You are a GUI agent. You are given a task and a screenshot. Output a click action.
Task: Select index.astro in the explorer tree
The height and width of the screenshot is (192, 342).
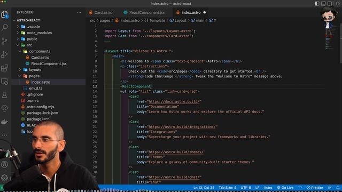pos(41,82)
